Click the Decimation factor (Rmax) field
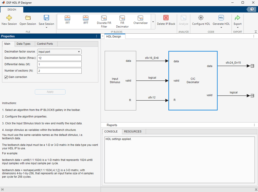 coord(60,58)
